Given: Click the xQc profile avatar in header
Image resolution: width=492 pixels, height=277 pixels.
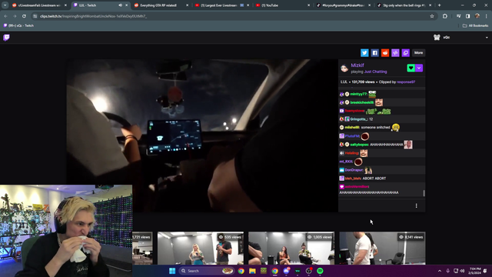Looking at the screenshot, I should coord(437,38).
